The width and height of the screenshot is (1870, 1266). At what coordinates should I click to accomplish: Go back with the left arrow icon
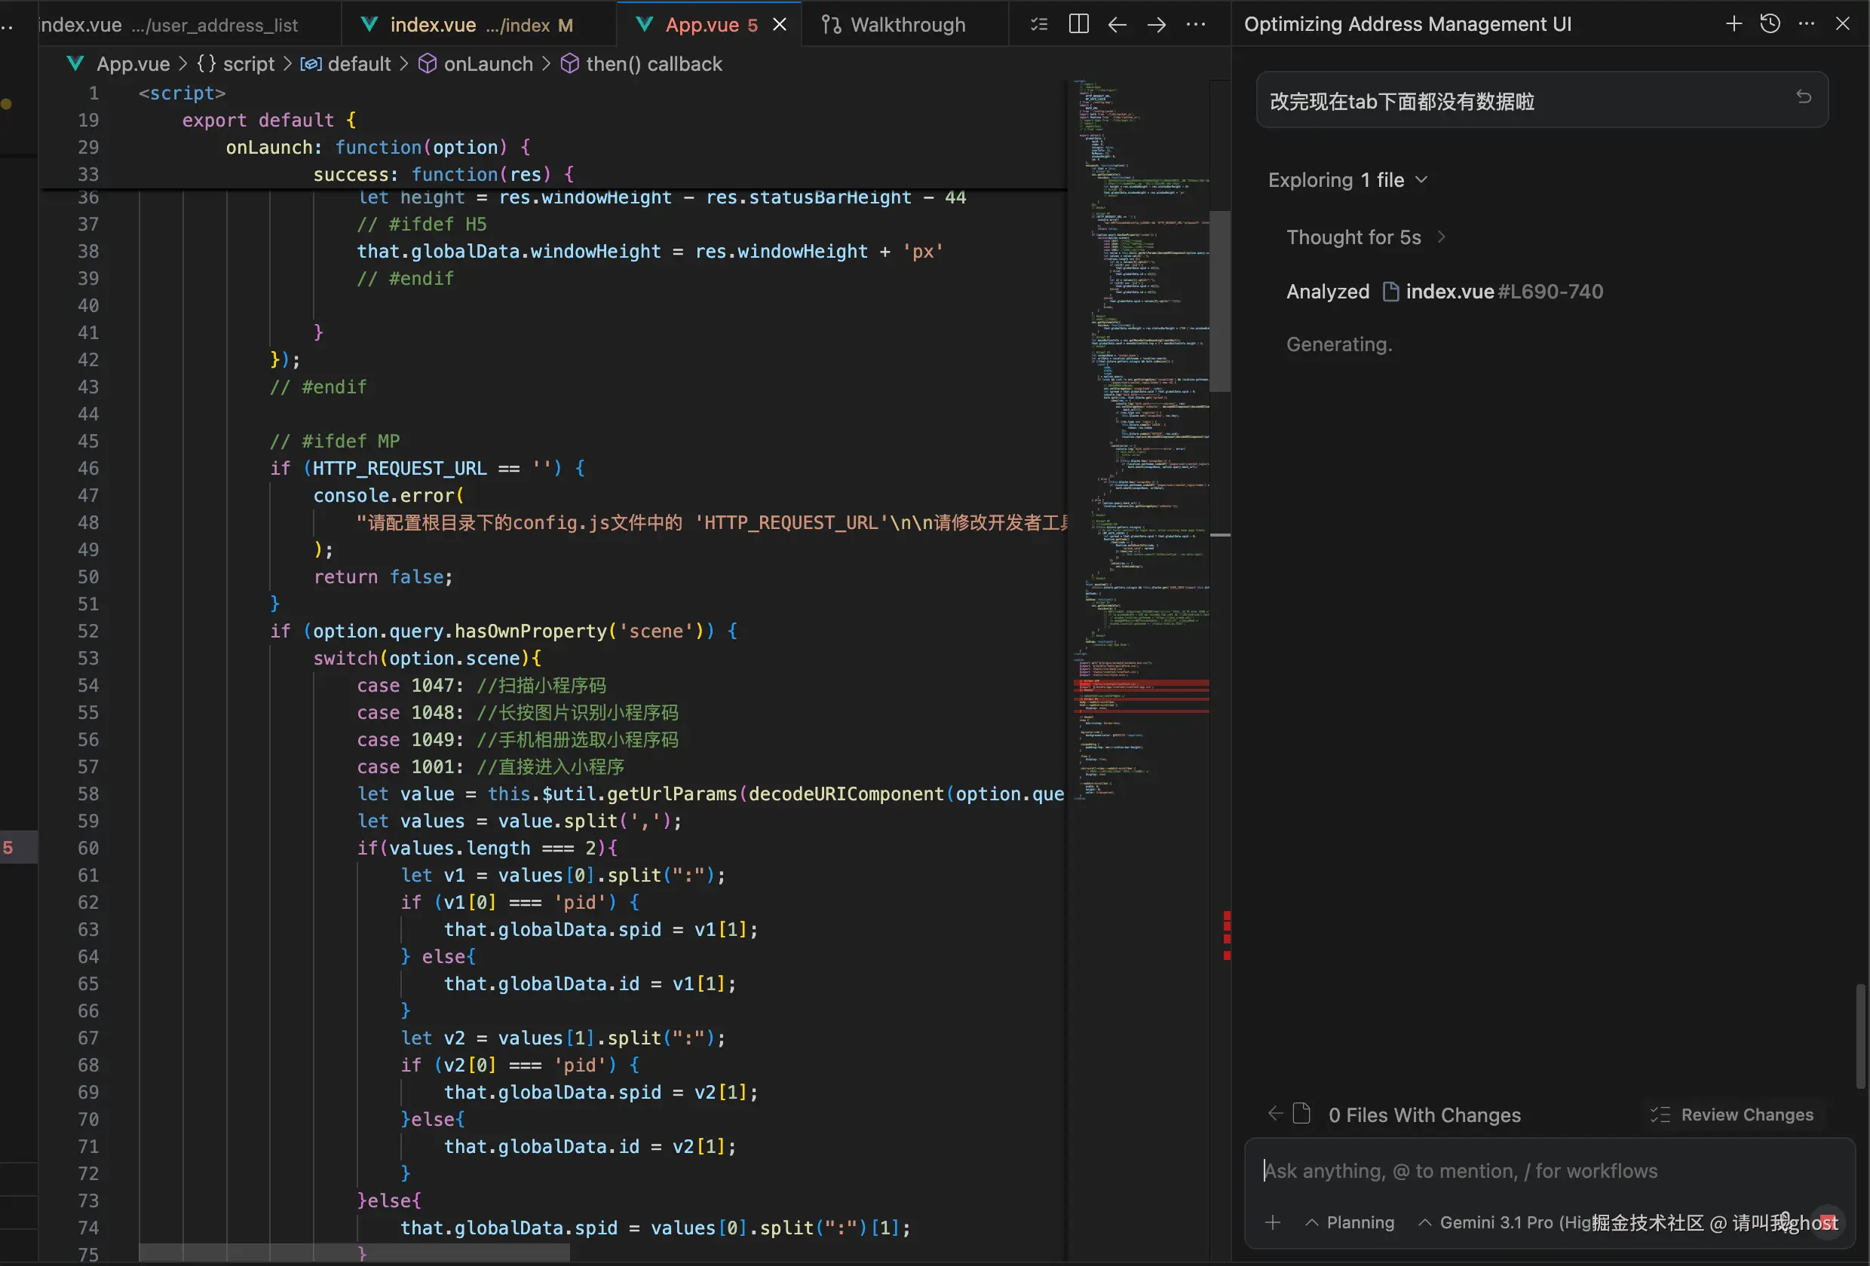[1117, 24]
